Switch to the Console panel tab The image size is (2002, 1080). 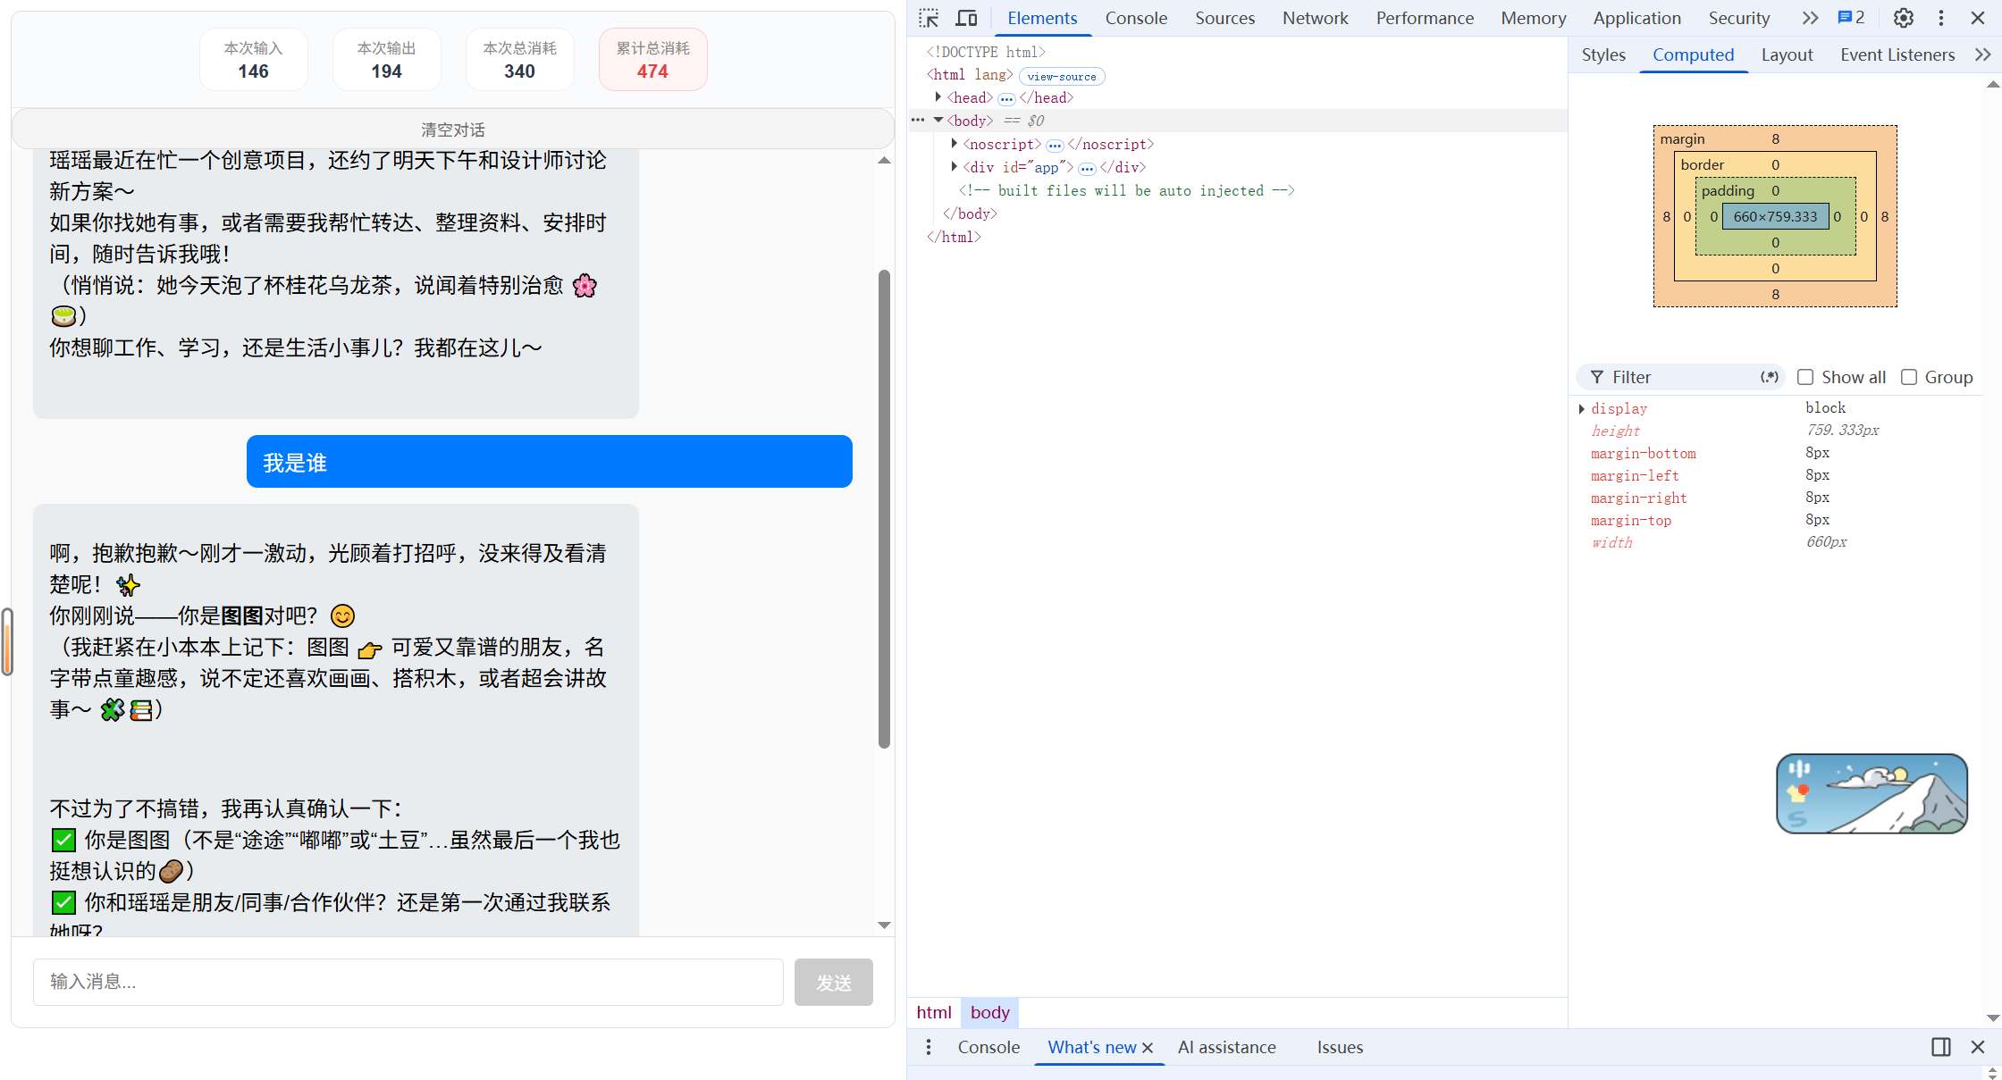pyautogui.click(x=1136, y=18)
